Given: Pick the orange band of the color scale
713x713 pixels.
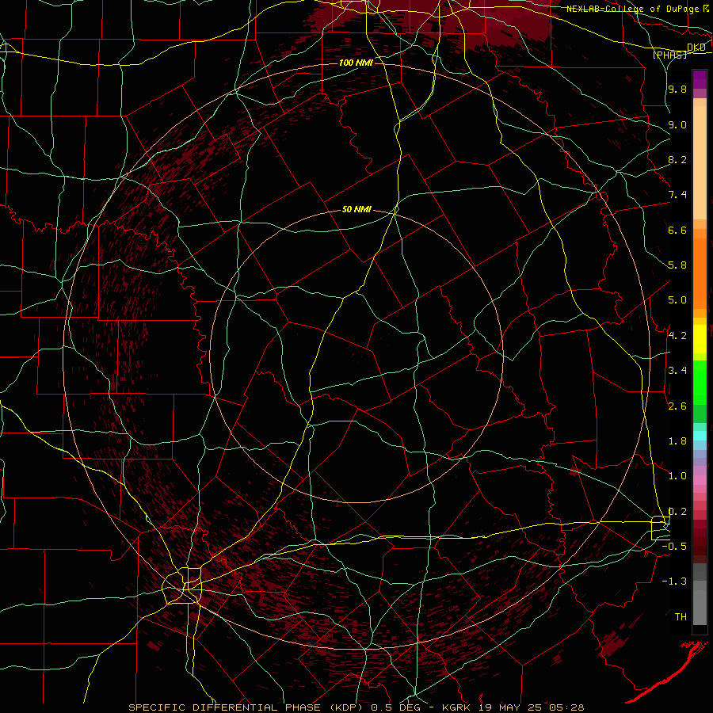Looking at the screenshot, I should click(700, 273).
